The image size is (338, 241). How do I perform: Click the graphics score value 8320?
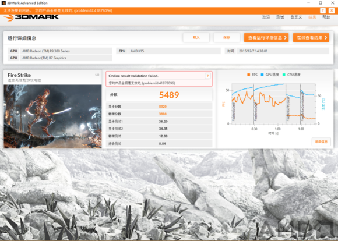[x=163, y=107]
